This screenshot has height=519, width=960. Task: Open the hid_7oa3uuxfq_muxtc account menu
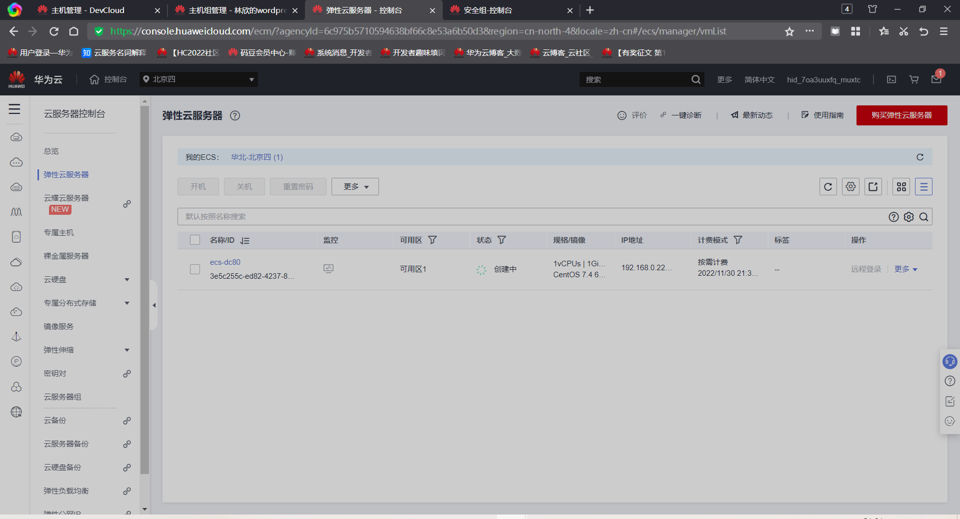[823, 79]
